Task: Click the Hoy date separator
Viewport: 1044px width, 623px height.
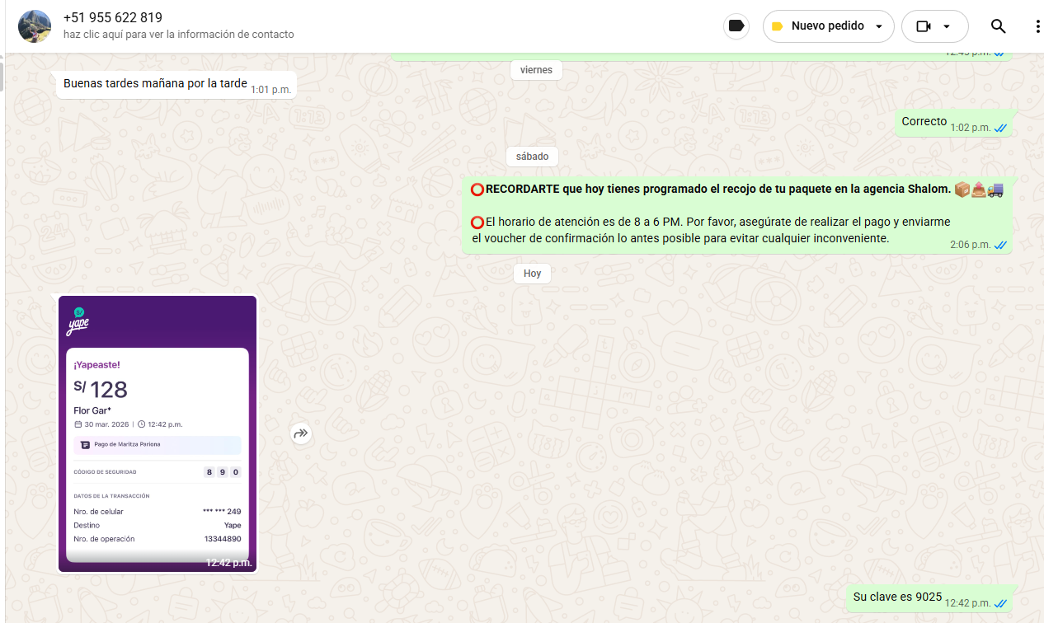Action: coord(532,273)
